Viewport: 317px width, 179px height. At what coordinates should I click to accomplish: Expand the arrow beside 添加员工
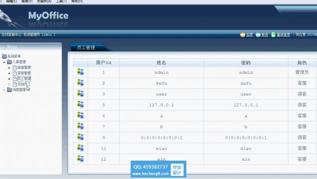[9, 84]
